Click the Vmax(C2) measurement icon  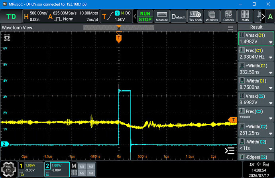coord(242,96)
